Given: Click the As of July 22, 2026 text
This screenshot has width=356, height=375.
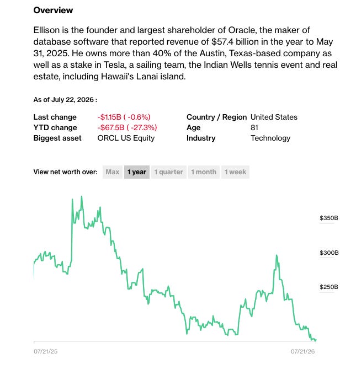Looking at the screenshot, I should [x=65, y=100].
